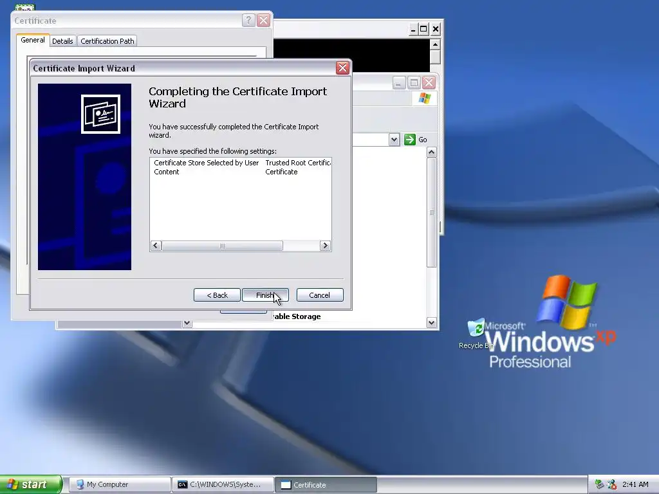Select the General tab
This screenshot has width=659, height=494.
click(x=32, y=40)
